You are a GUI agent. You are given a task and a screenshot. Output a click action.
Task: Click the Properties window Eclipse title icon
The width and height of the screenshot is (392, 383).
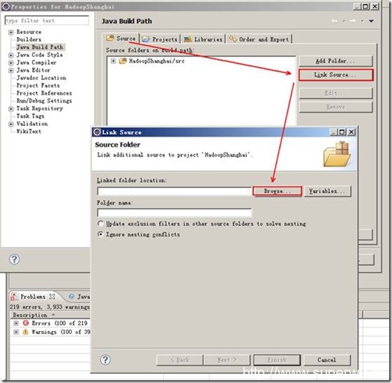(x=6, y=6)
